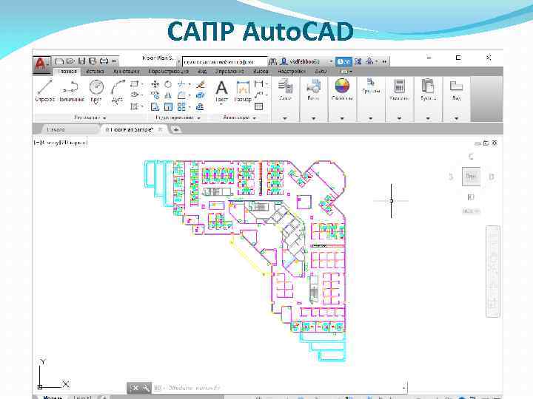The image size is (533, 399).
Task: Select the Trim tool icon
Action: [181, 83]
